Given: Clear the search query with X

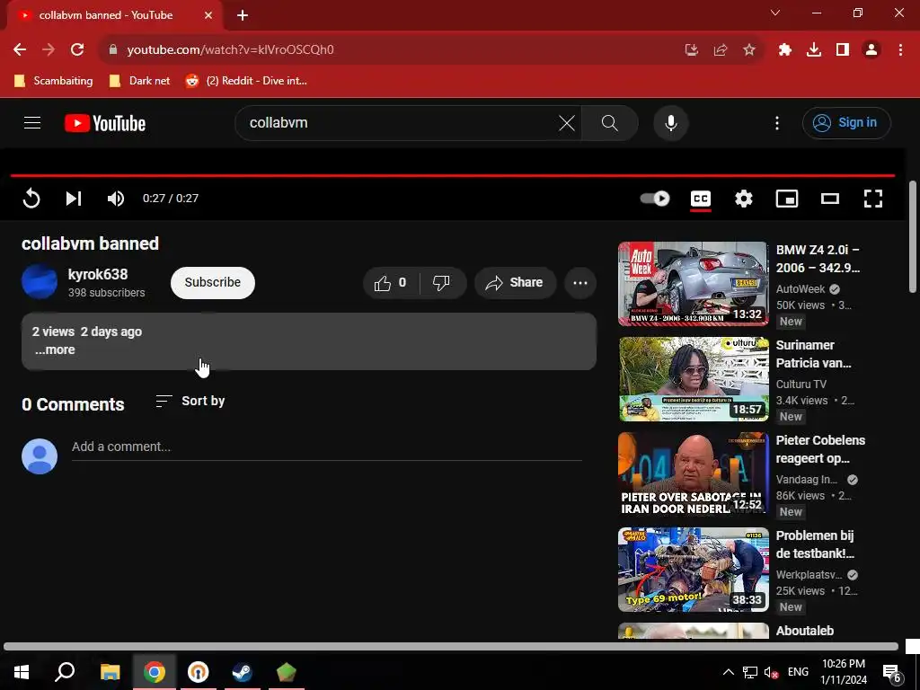Looking at the screenshot, I should coord(567,122).
